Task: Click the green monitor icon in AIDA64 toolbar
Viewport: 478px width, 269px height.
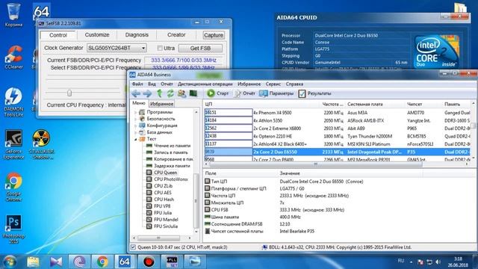Action: 193,93
